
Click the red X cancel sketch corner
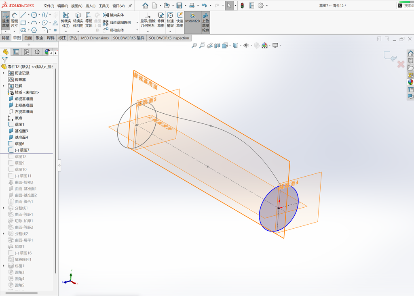point(401,64)
